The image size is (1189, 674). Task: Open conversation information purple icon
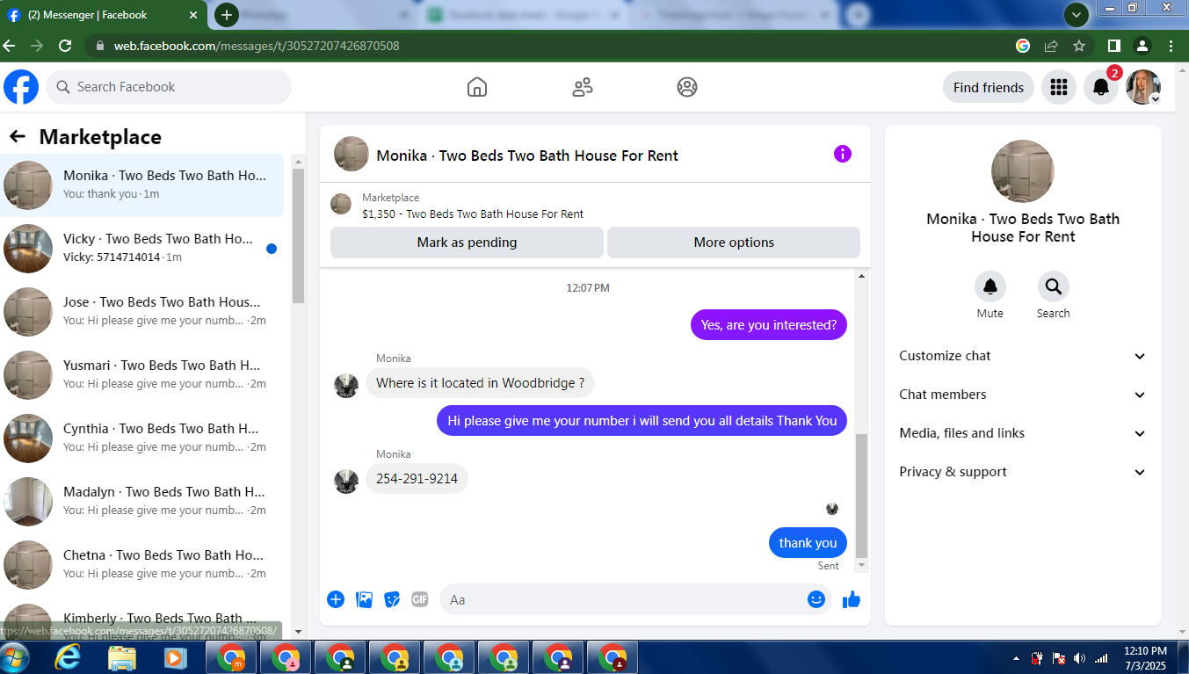842,154
